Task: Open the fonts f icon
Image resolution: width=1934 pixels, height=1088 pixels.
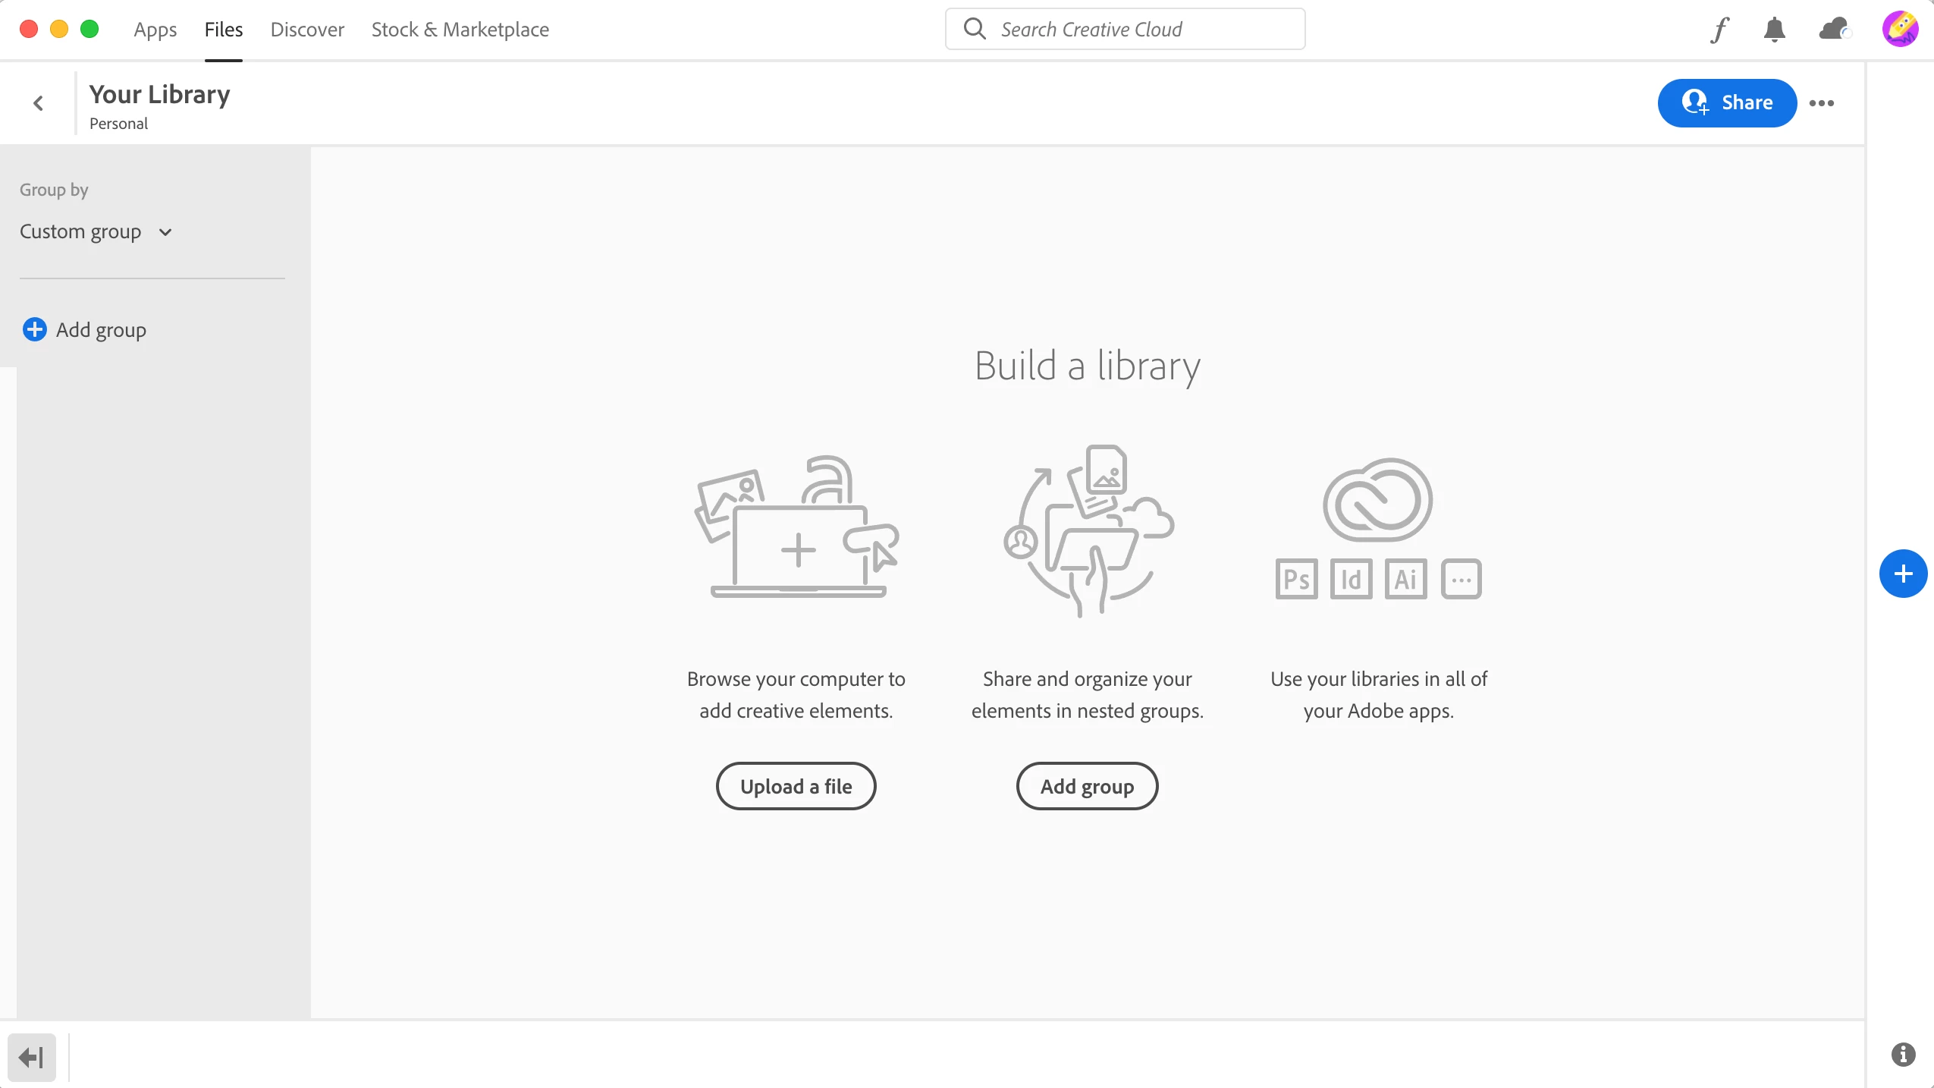Action: pyautogui.click(x=1719, y=30)
